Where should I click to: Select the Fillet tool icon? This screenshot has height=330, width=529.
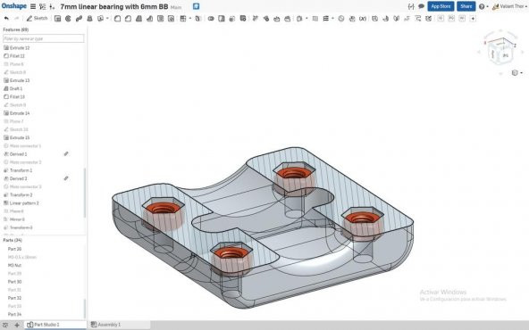117,19
